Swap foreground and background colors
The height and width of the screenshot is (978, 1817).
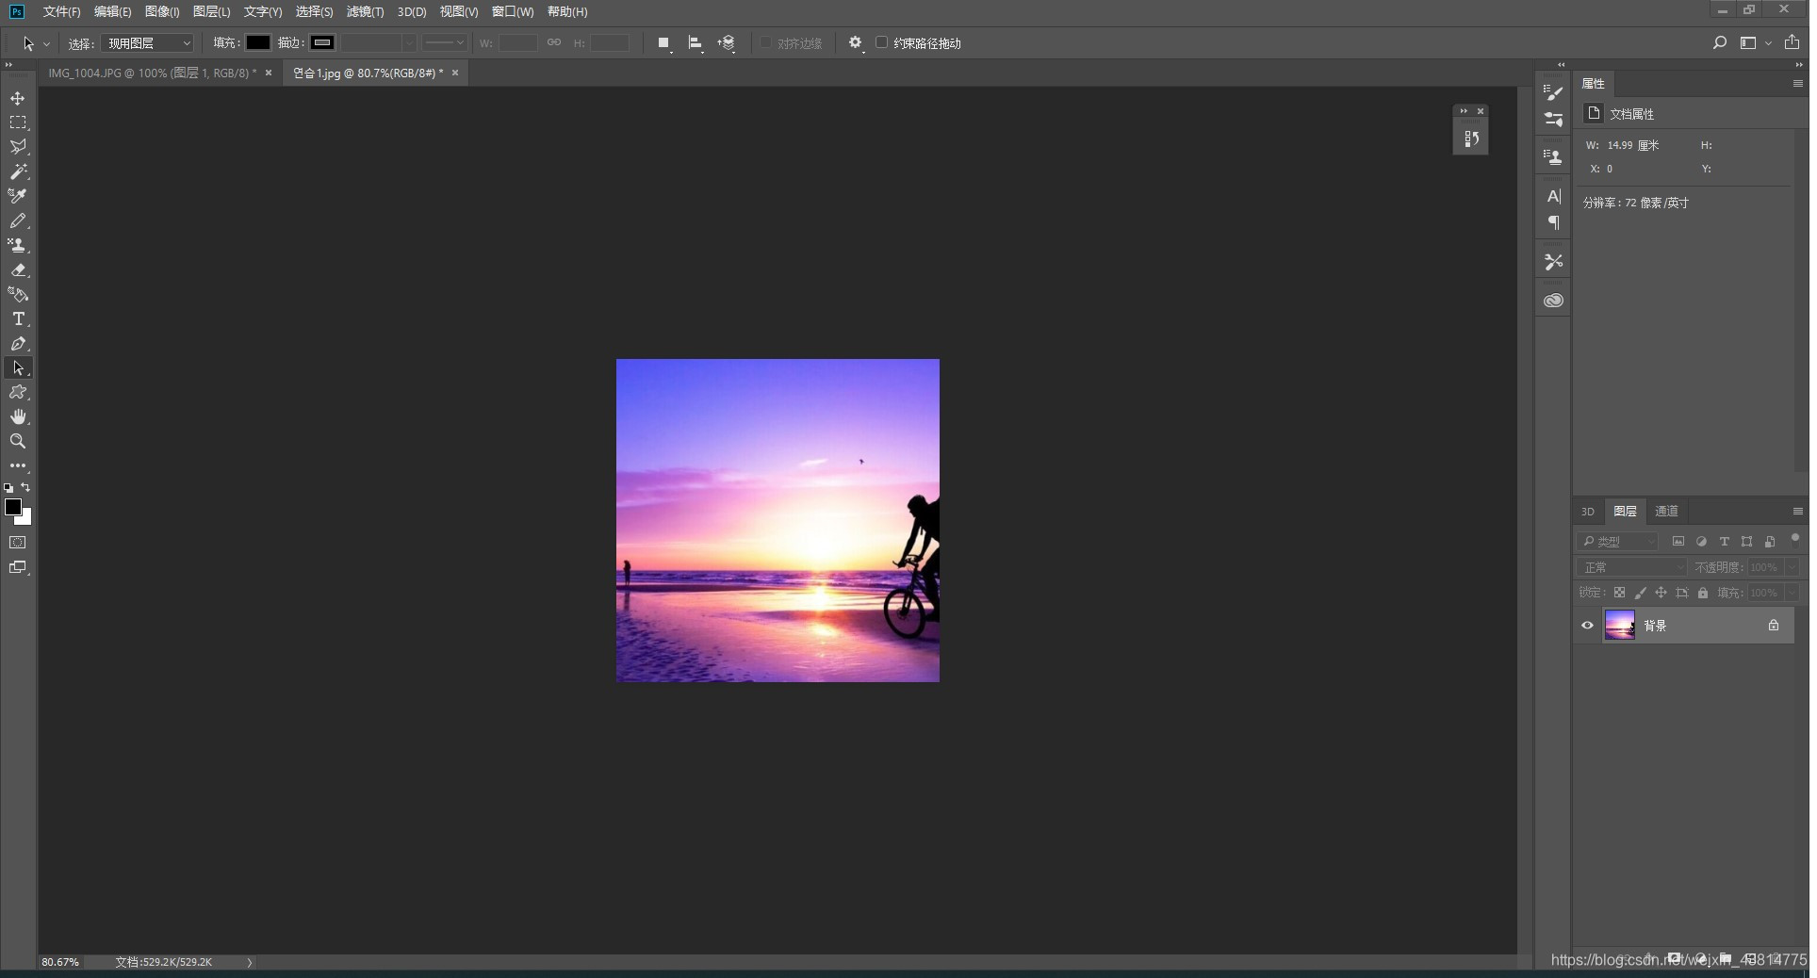(x=25, y=488)
